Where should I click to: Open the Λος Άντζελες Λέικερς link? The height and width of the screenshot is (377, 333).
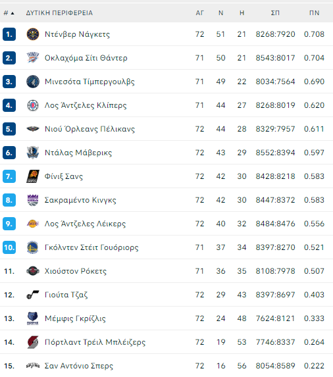[85, 224]
